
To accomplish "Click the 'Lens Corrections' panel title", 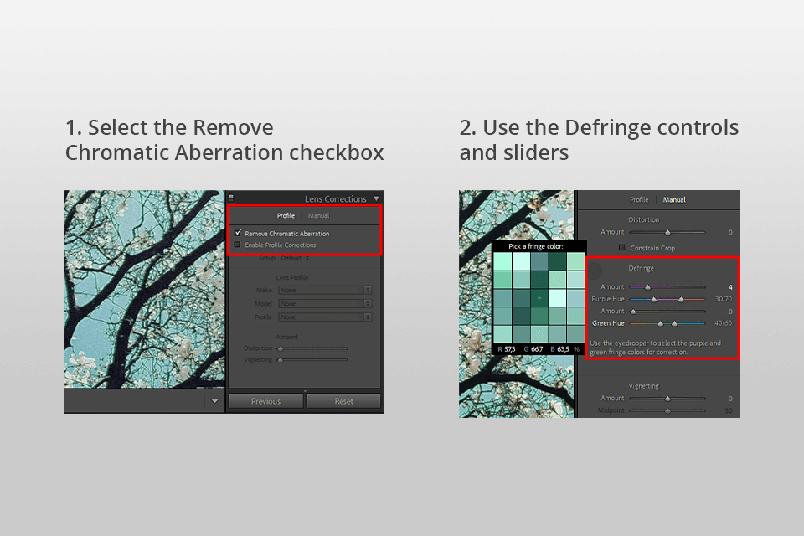I will [335, 199].
